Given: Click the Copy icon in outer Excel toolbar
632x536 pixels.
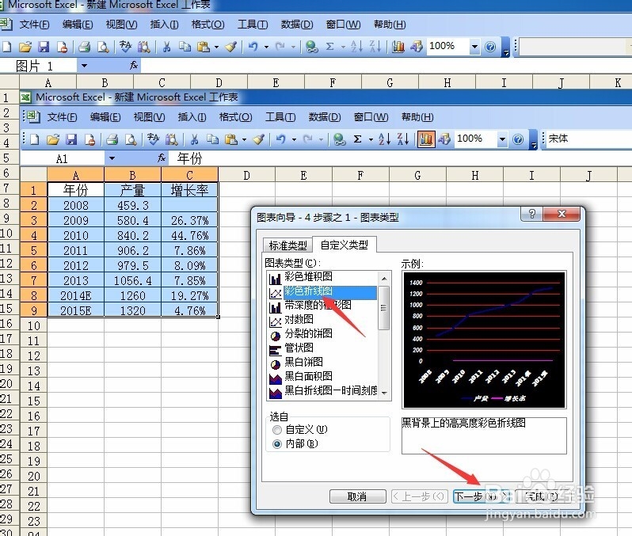Looking at the screenshot, I should [185, 47].
